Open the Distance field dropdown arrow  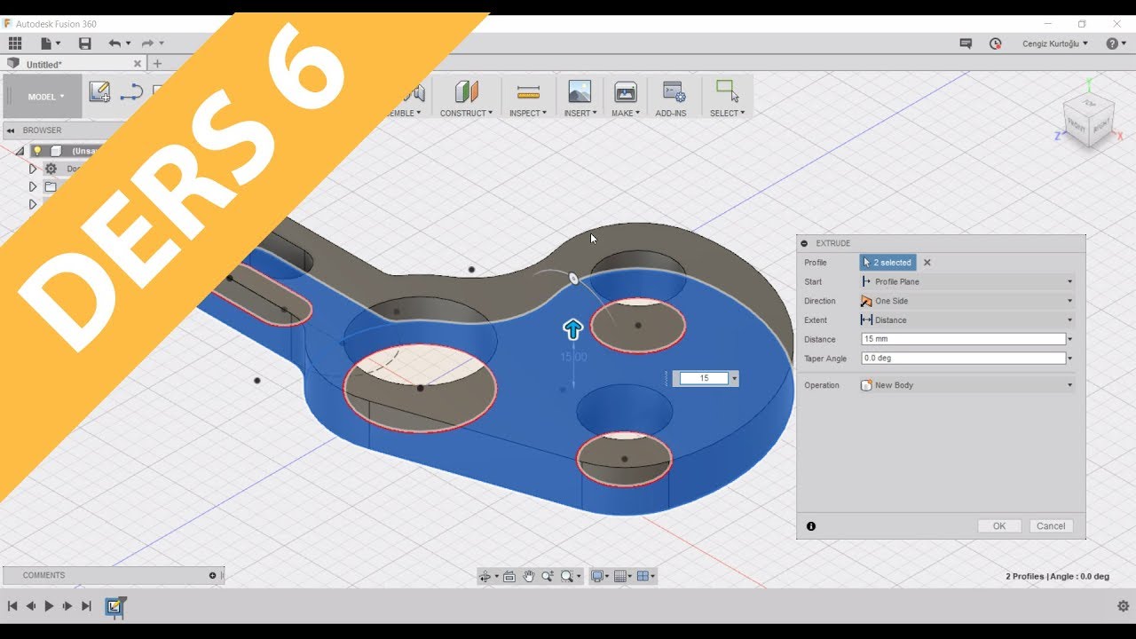coord(1070,339)
